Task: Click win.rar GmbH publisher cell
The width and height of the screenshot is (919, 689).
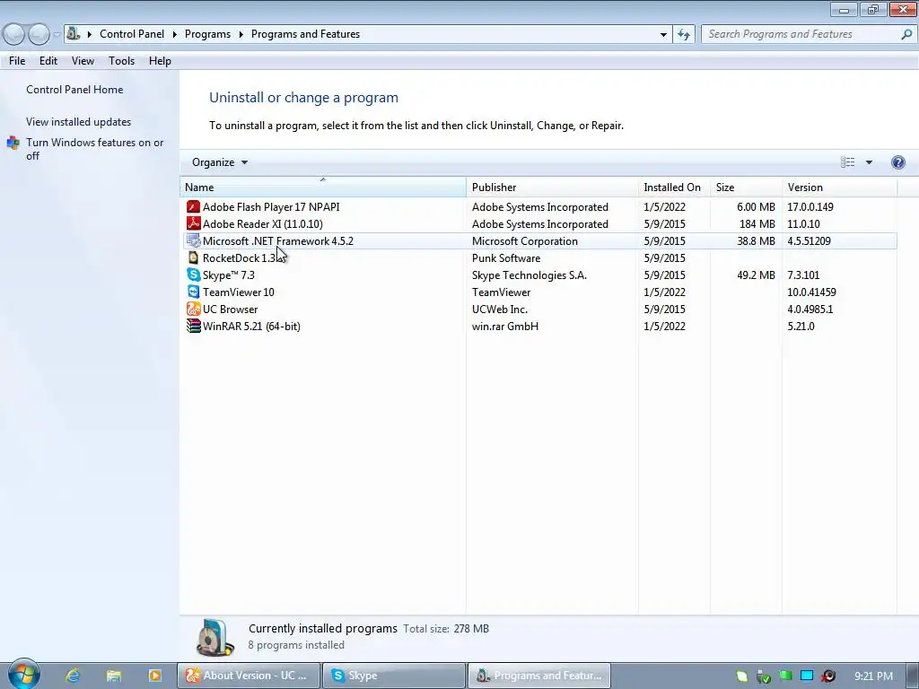Action: point(504,326)
